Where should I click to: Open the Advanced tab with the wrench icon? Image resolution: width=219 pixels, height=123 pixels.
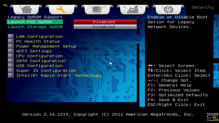(62, 9)
